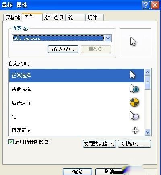
Task: Toggle the 启用指针阴影 checkbox
Action: click(11, 142)
